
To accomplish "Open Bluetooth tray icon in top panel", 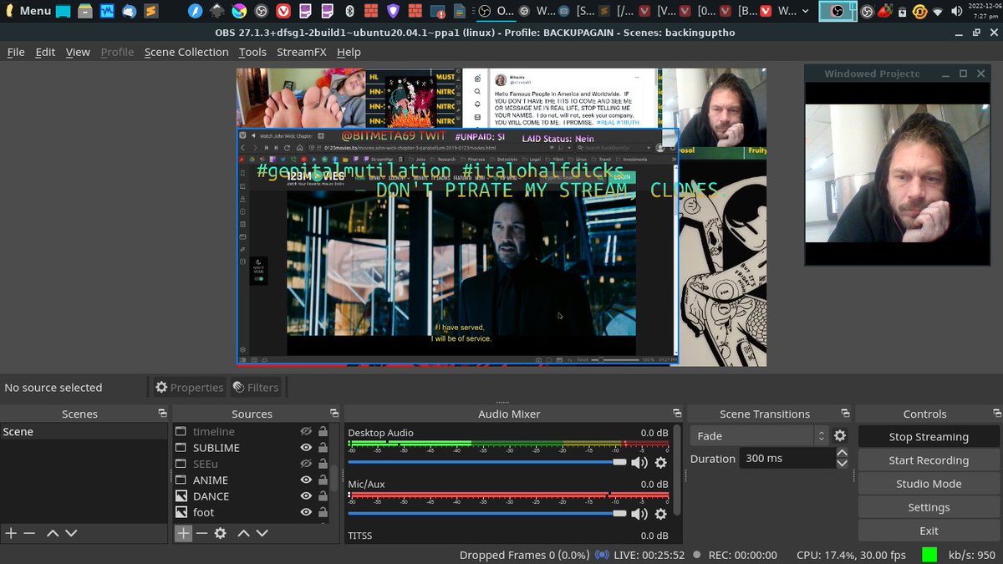I will [349, 11].
